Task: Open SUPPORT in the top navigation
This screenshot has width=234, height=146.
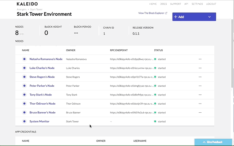Action: [175, 4]
